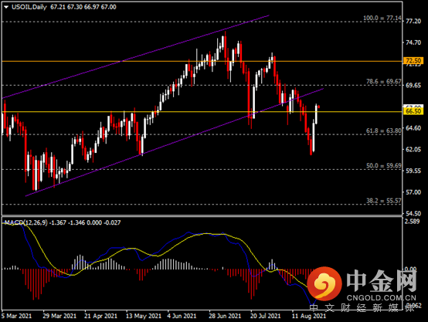
Task: Click the 50.0 = 59.69 Fibonacci label
Action: 384,166
